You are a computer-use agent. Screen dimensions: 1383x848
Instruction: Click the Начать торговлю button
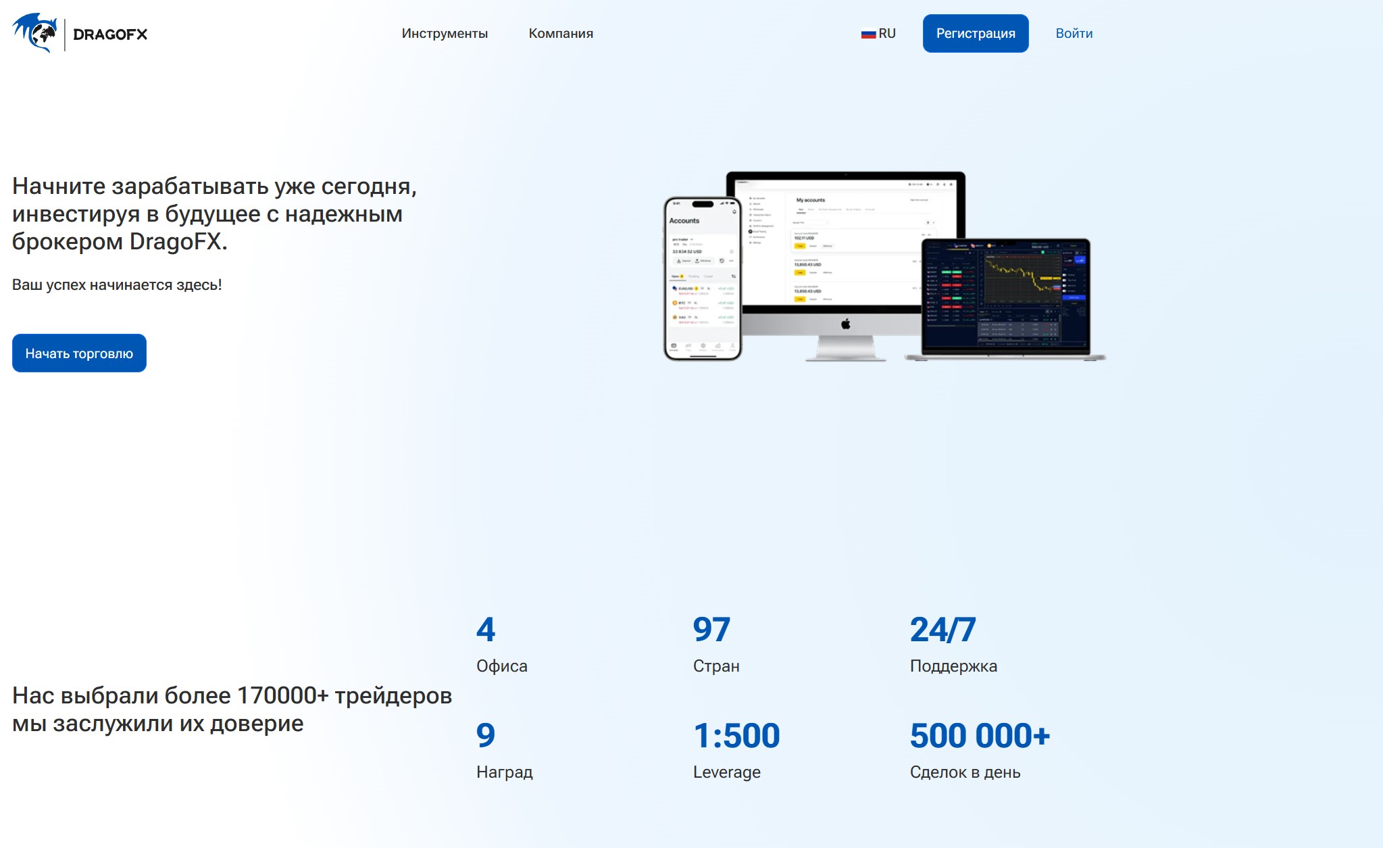[79, 353]
